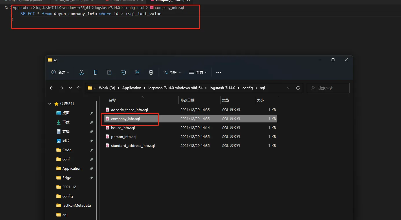Open 文档 in Quick access
This screenshot has width=401, height=220.
click(x=66, y=132)
